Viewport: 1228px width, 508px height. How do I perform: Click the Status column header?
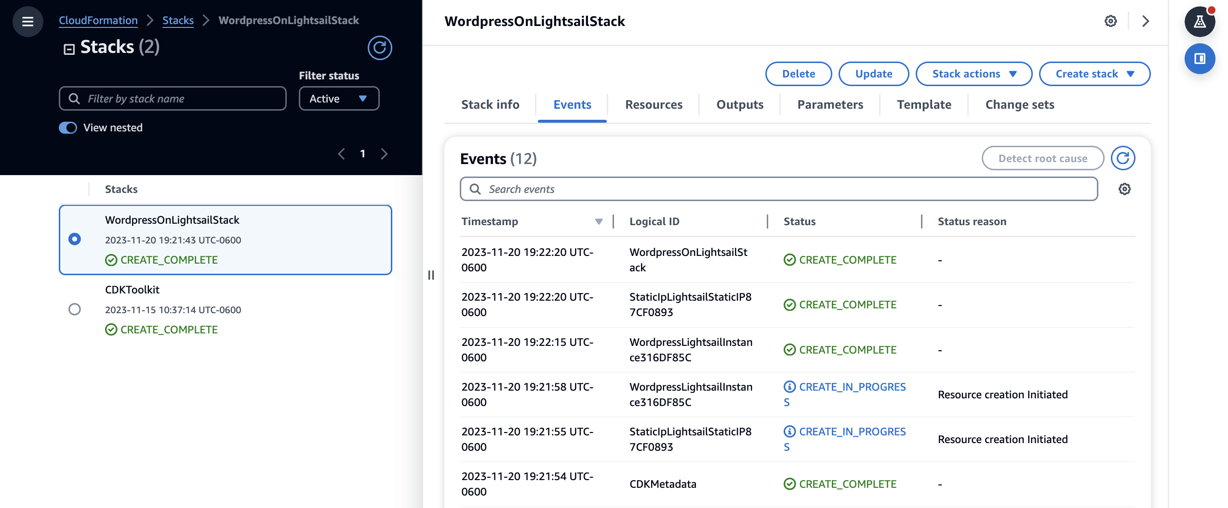[799, 221]
